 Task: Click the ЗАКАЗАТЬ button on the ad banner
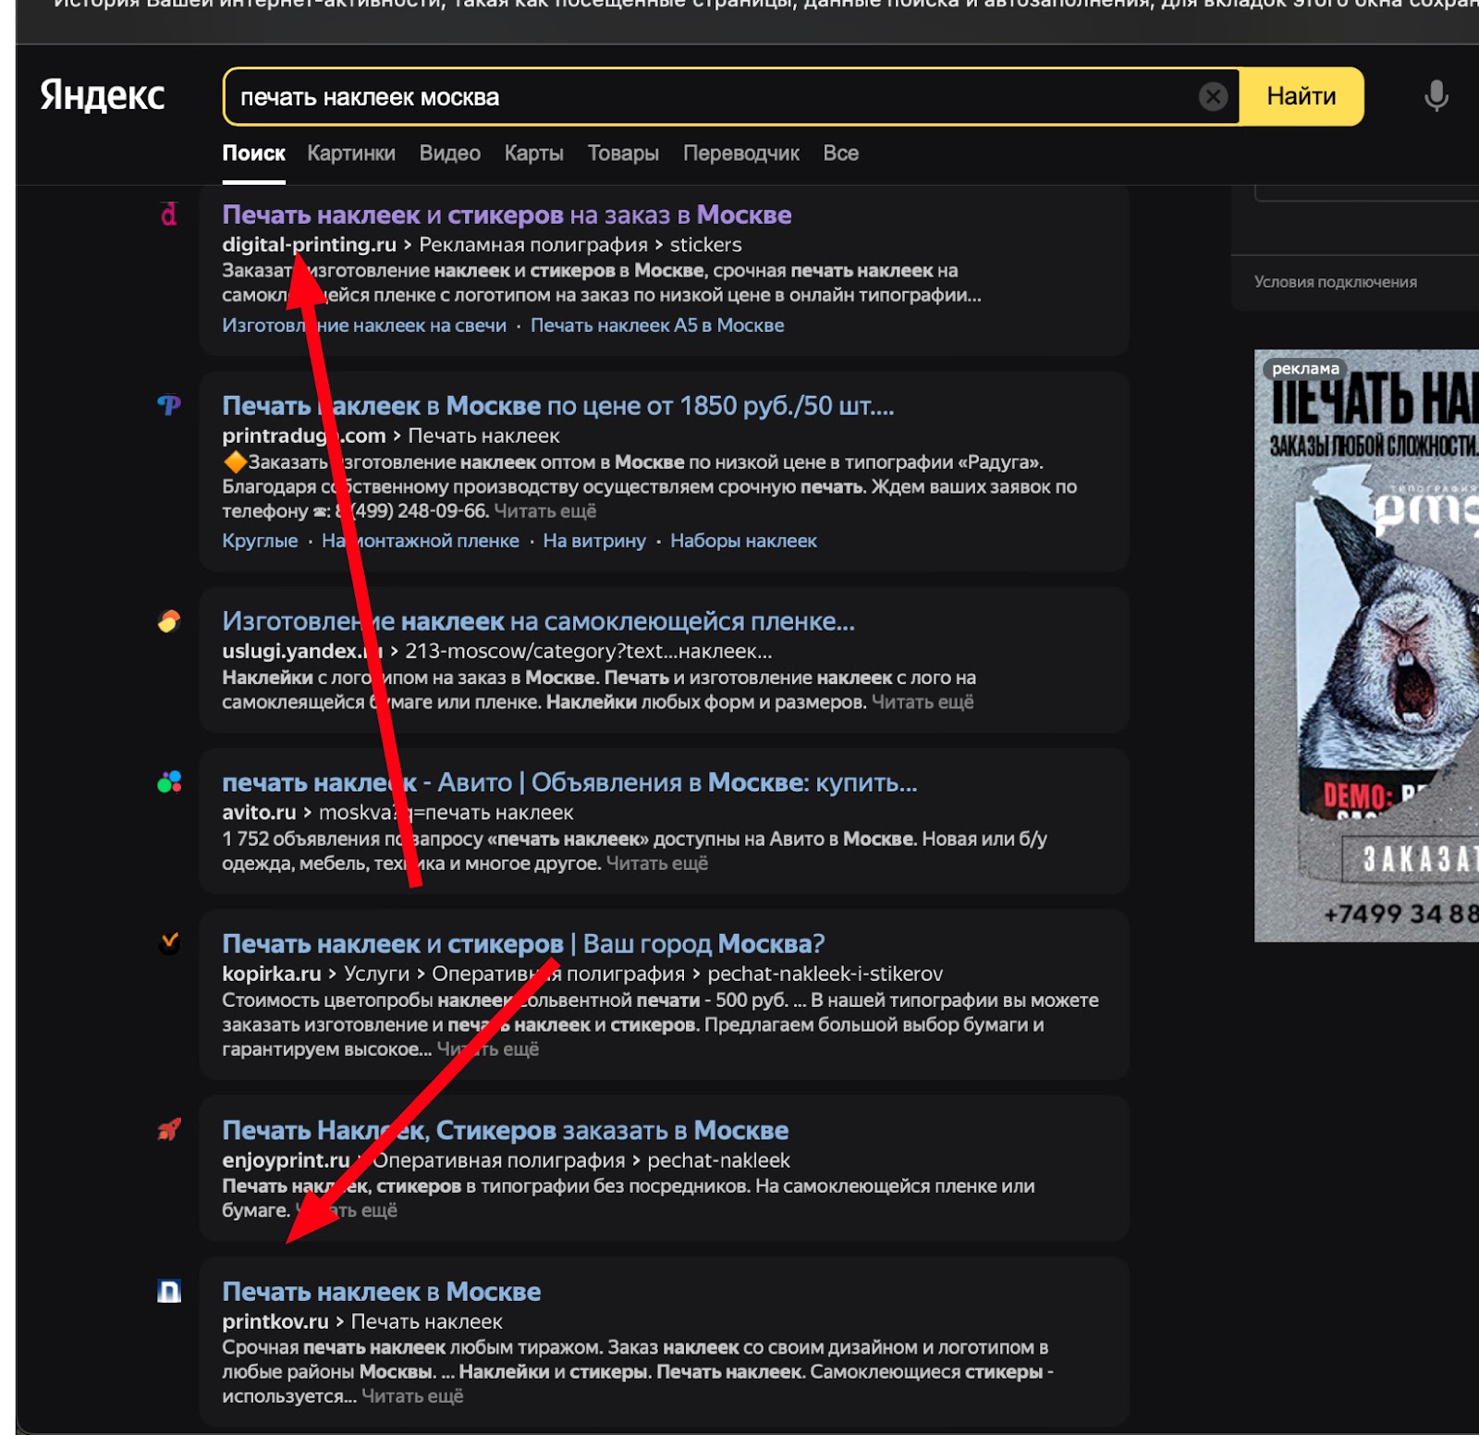coord(1412,859)
